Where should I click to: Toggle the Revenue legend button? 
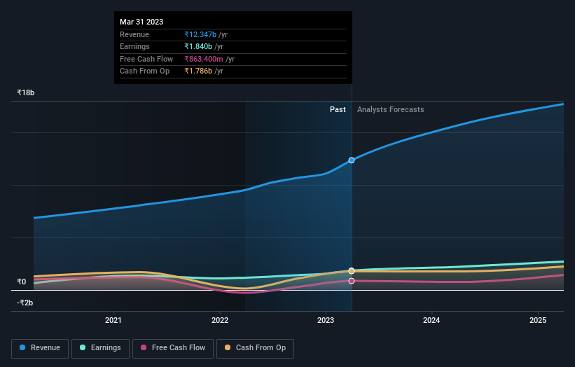pyautogui.click(x=40, y=348)
